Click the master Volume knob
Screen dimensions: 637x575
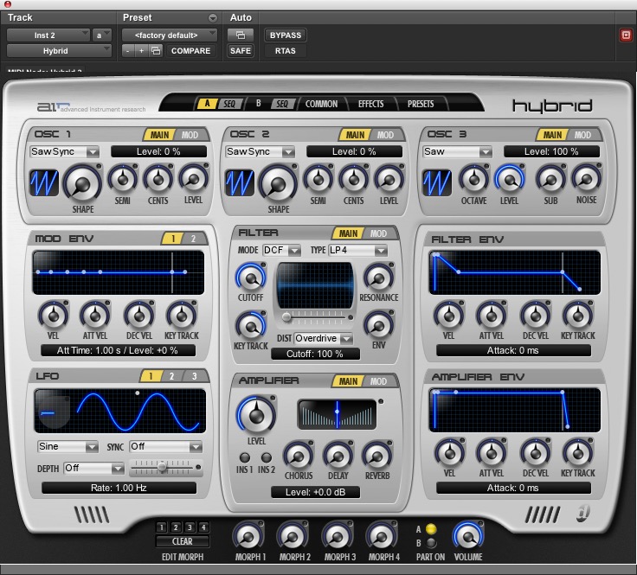(468, 536)
